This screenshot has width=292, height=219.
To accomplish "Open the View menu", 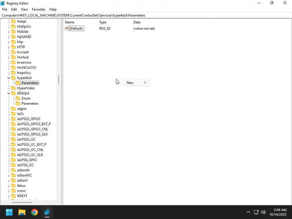I will click(24, 9).
